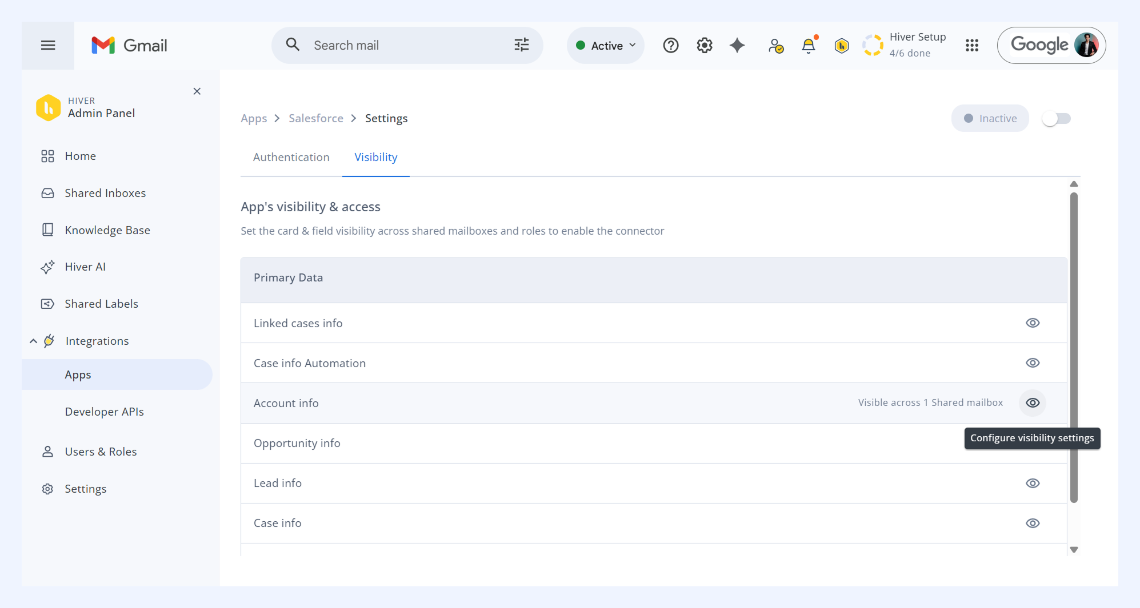This screenshot has height=608, width=1140.
Task: Click the Apps breadcrumb link
Action: (x=254, y=118)
